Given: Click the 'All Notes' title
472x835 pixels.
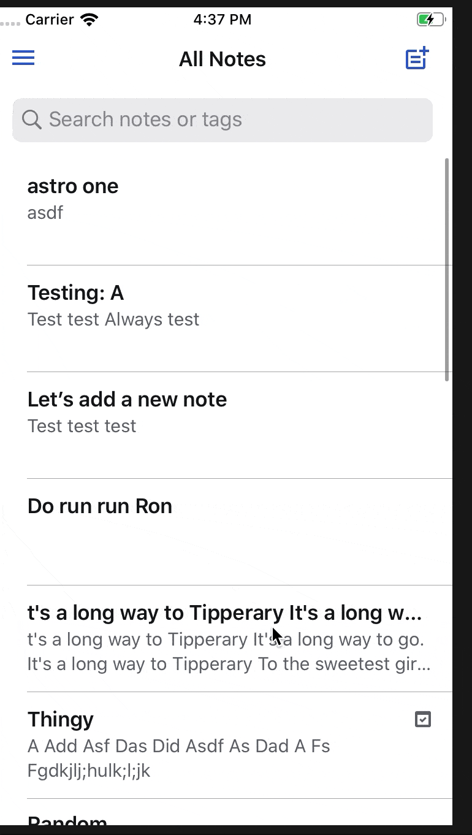Looking at the screenshot, I should [x=222, y=59].
